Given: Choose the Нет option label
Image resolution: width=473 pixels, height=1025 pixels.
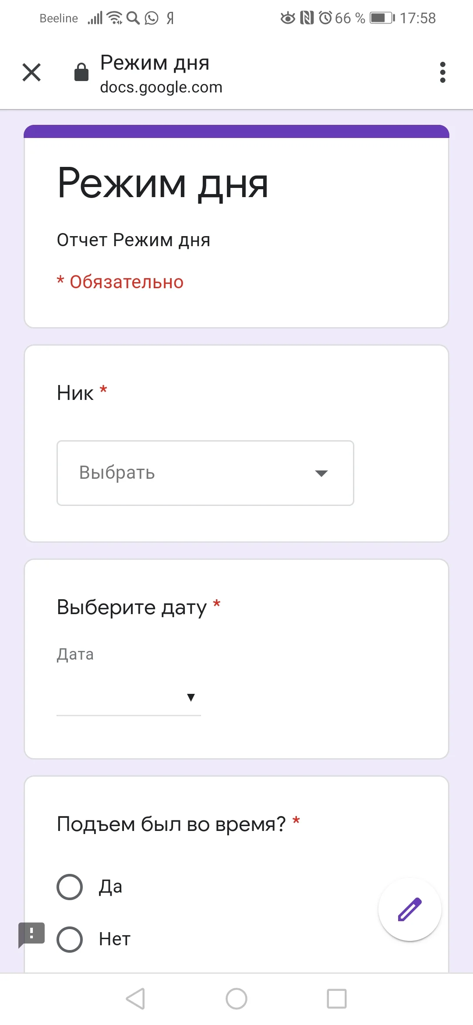Looking at the screenshot, I should point(115,939).
